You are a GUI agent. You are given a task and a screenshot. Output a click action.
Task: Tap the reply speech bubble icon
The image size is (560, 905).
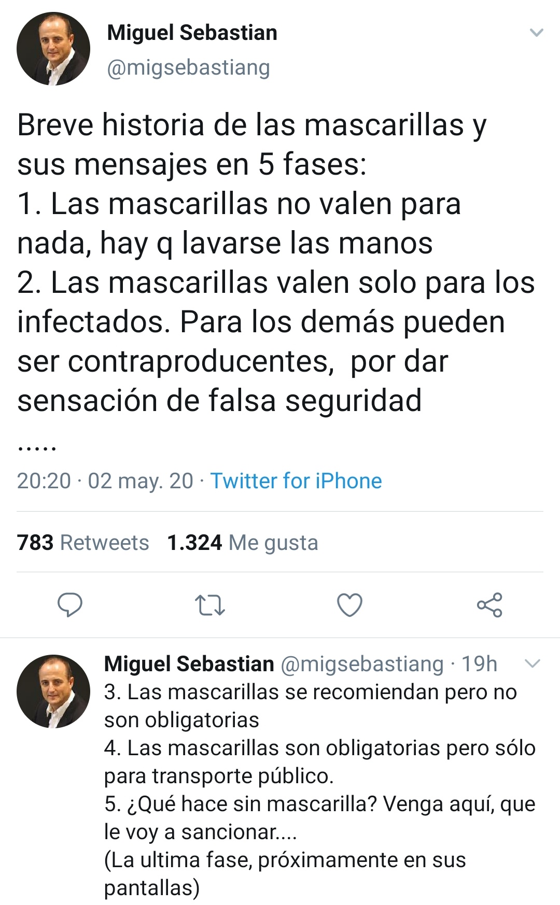[69, 605]
